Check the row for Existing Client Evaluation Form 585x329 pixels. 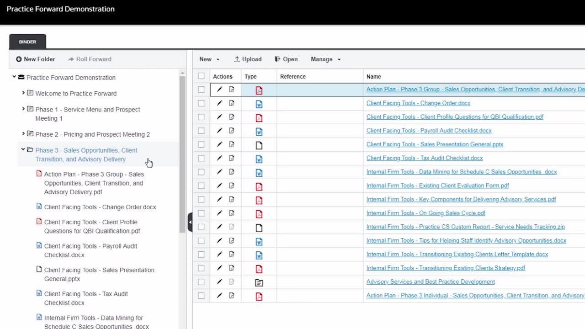click(x=201, y=186)
